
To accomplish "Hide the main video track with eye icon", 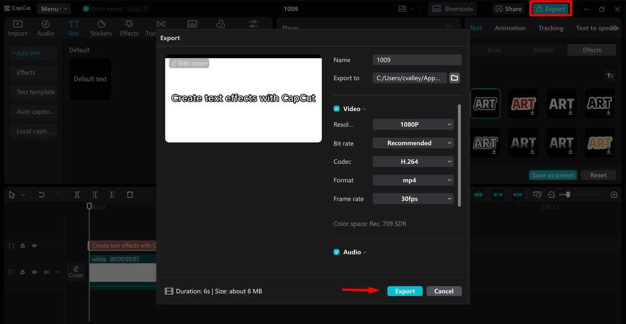I will tap(34, 272).
